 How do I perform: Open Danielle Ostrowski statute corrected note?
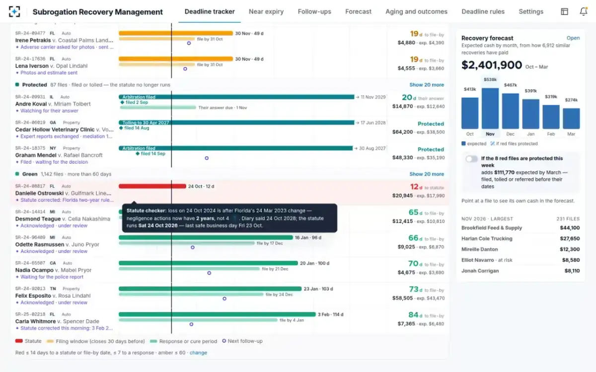(65, 200)
